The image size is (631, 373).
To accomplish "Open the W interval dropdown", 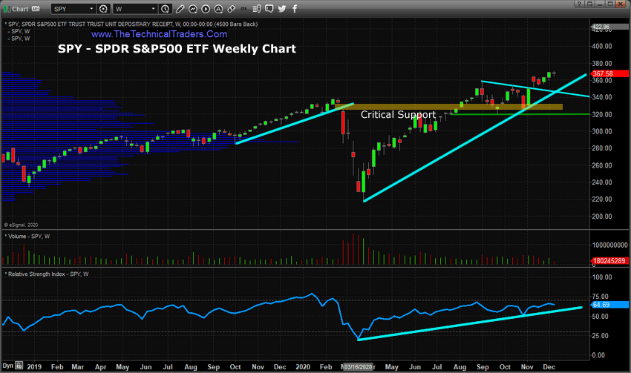I will pyautogui.click(x=135, y=9).
